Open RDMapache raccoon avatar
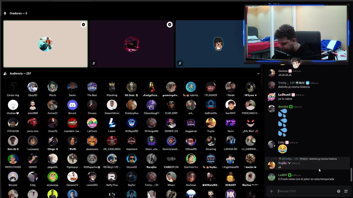The height and width of the screenshot is (198, 353). [92, 159]
